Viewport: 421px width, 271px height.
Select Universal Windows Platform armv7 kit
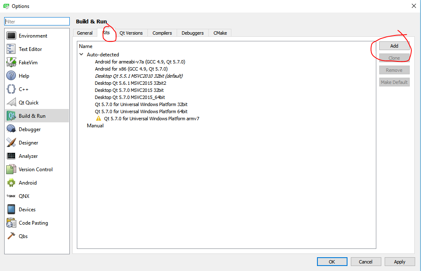pyautogui.click(x=152, y=119)
